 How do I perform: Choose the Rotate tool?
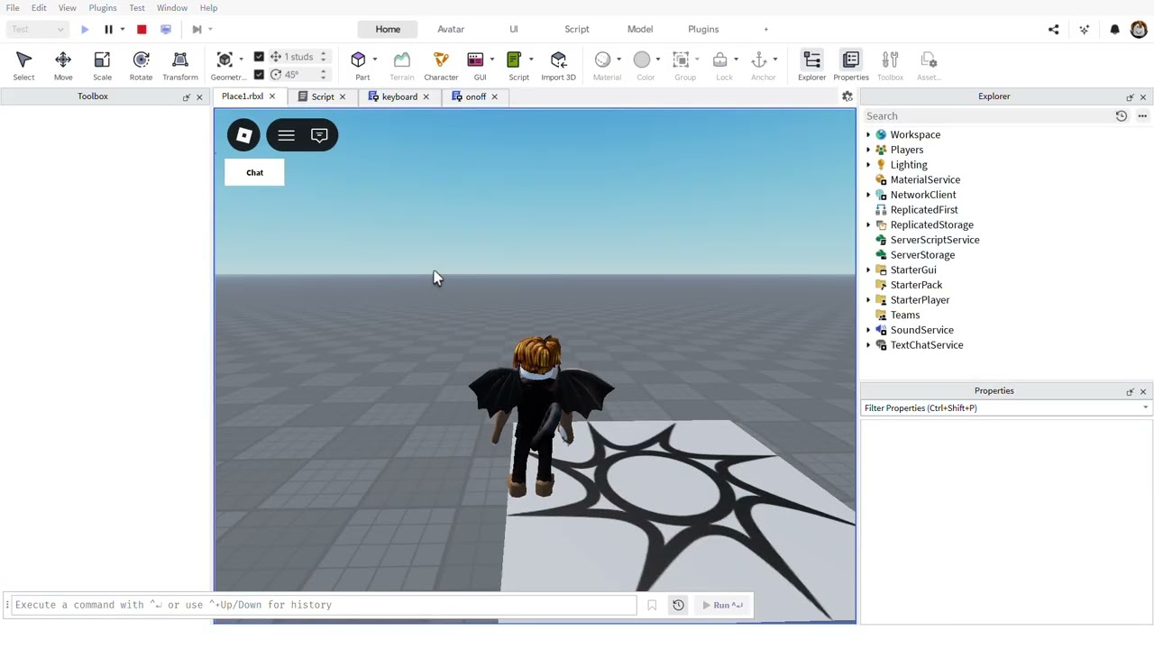[x=141, y=65]
